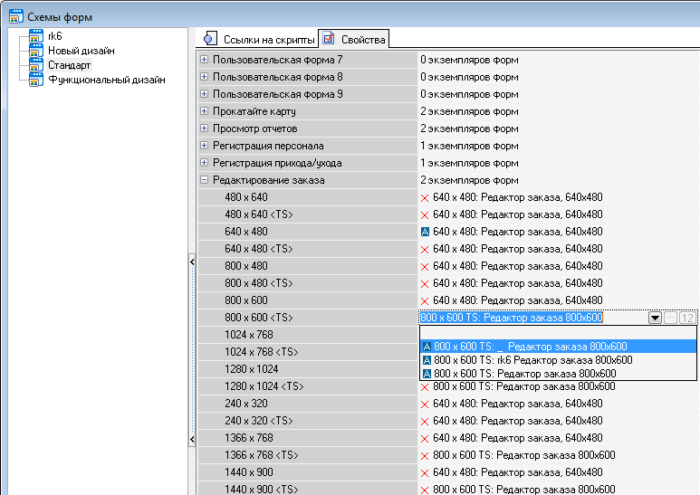
Task: Choose the rk6 Редактор заказа 800x600 option
Action: coord(532,360)
